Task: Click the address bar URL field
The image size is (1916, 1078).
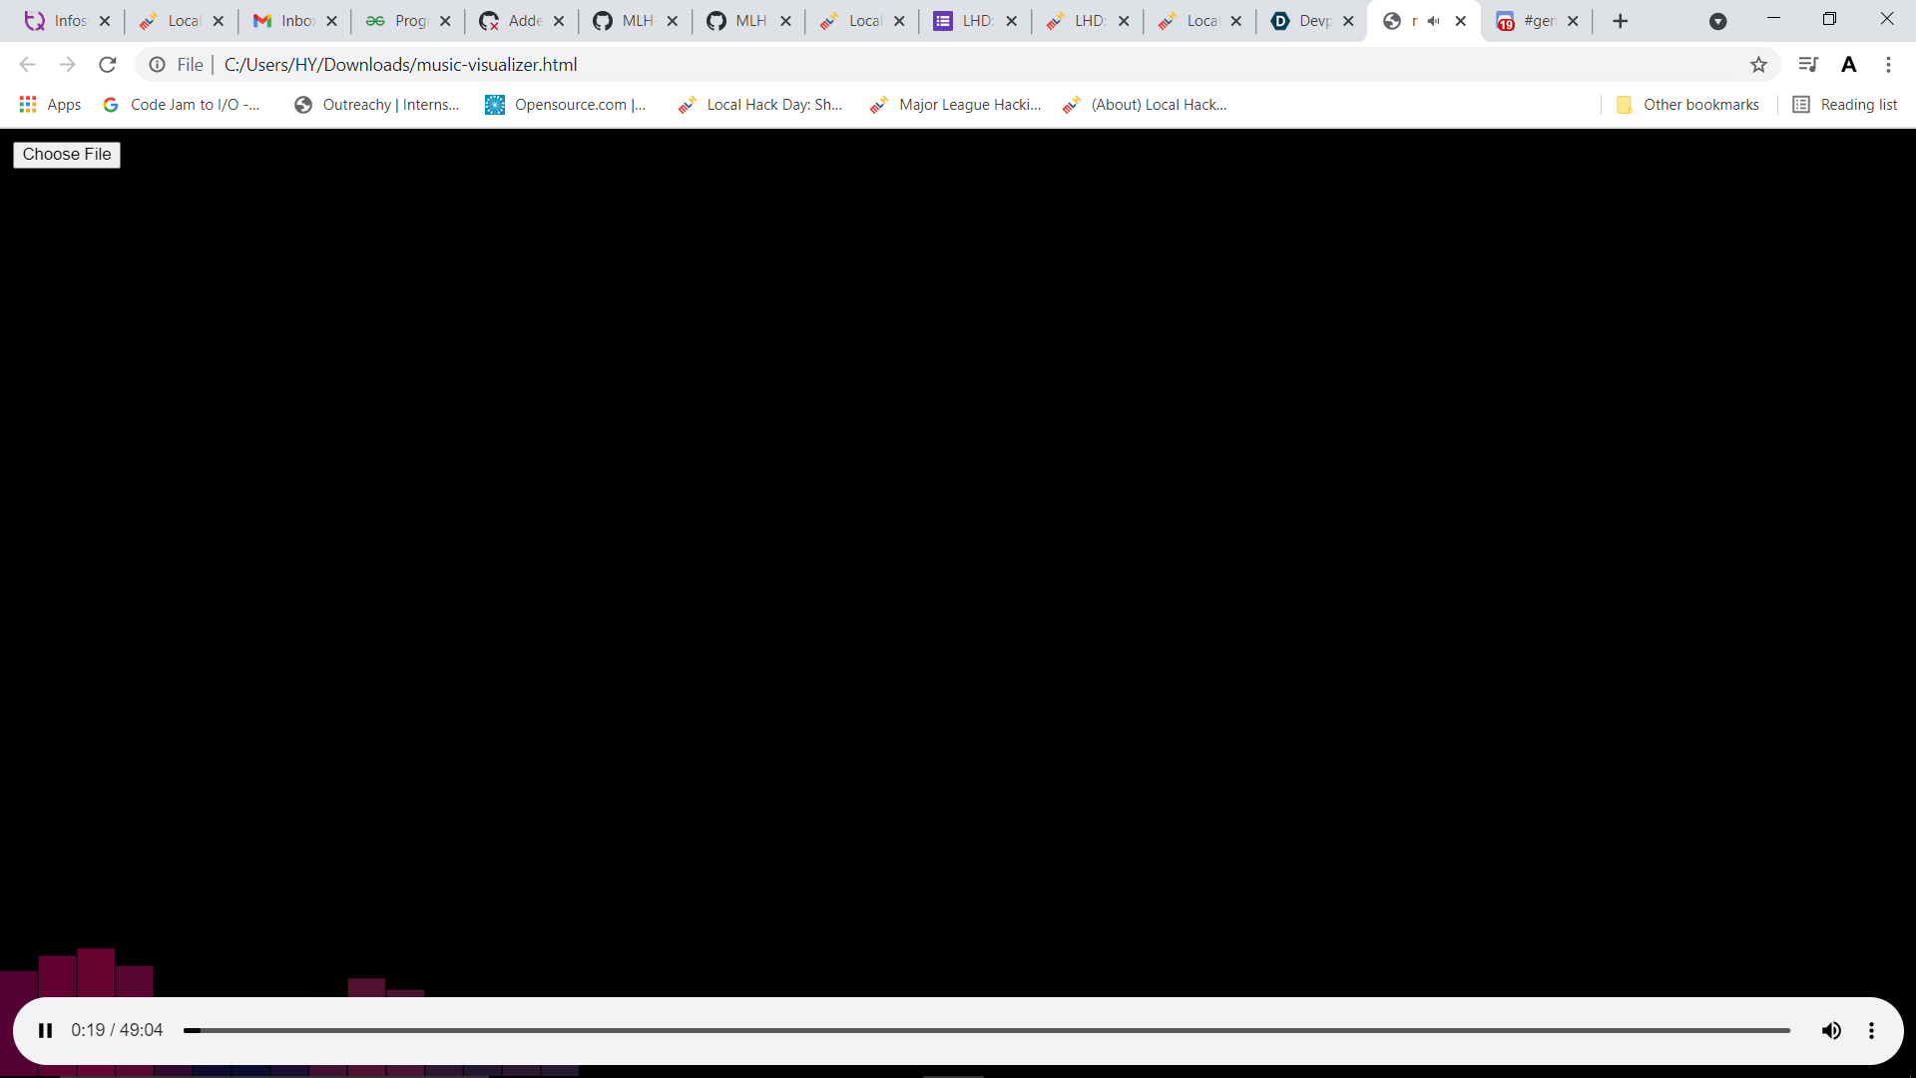Action: [x=898, y=65]
